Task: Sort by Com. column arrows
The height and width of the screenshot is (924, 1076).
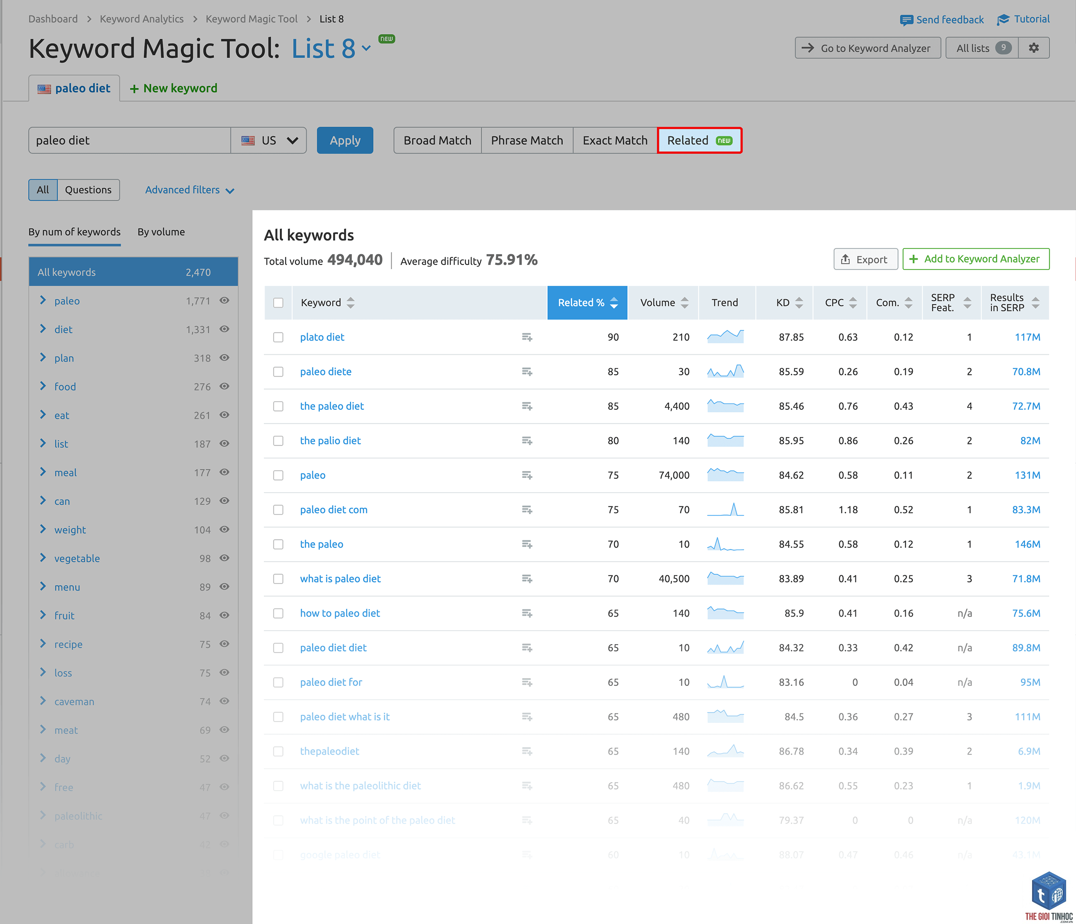Action: point(908,303)
